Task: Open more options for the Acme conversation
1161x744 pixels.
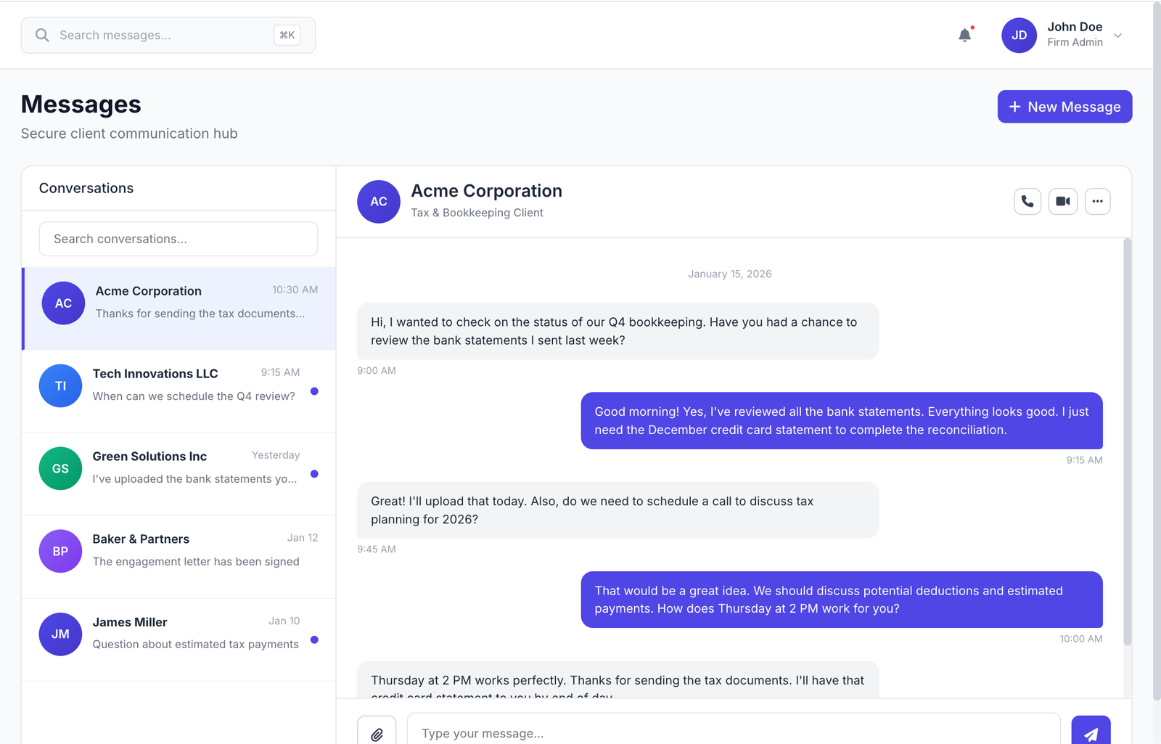Action: click(1097, 201)
